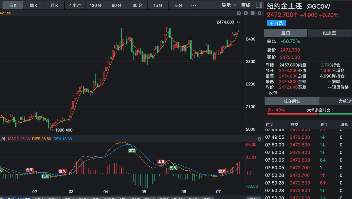Open more time periods ellipsis
Image resolution: width=352 pixels, height=199 pixels.
(194, 5)
